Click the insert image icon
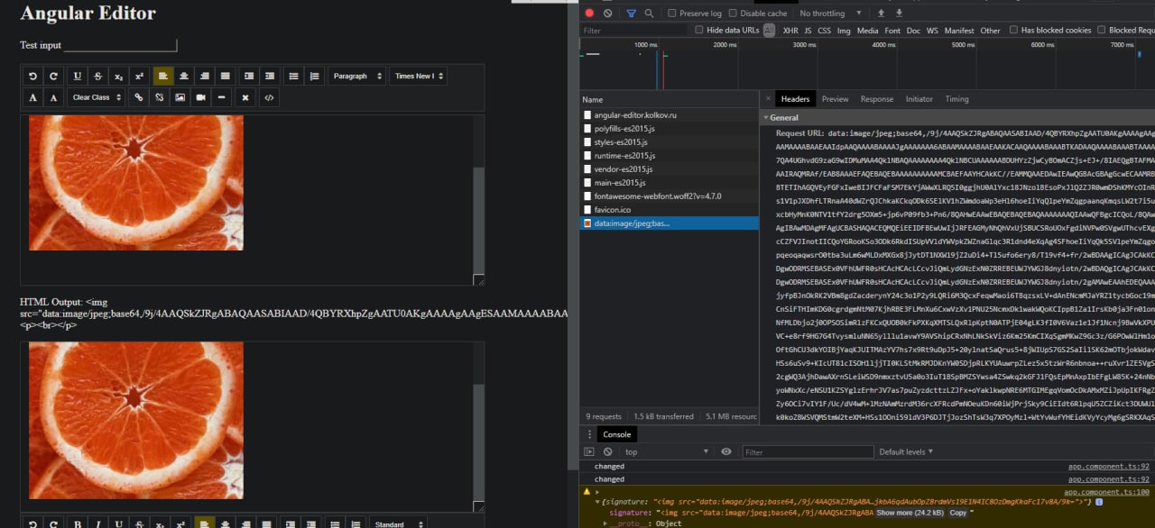 point(180,97)
